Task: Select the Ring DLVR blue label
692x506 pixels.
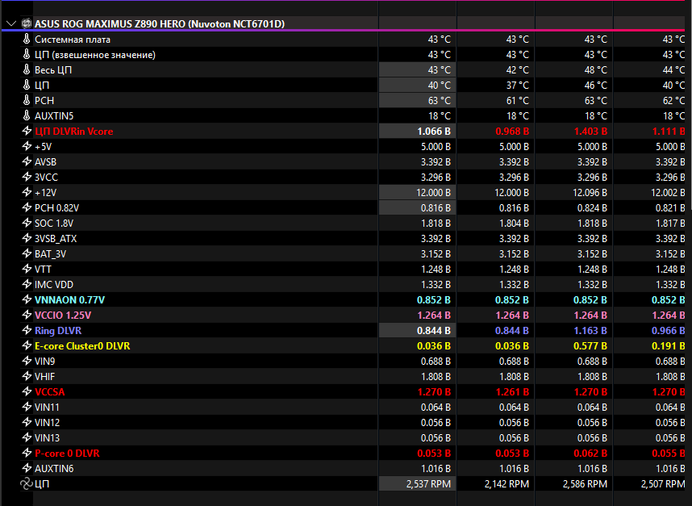Action: click(x=58, y=330)
